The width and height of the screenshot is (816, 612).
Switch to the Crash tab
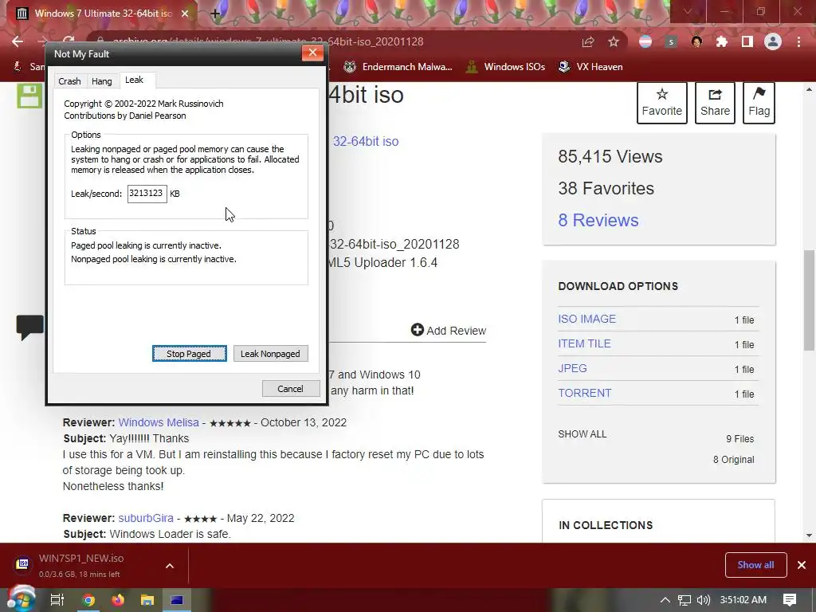[69, 81]
